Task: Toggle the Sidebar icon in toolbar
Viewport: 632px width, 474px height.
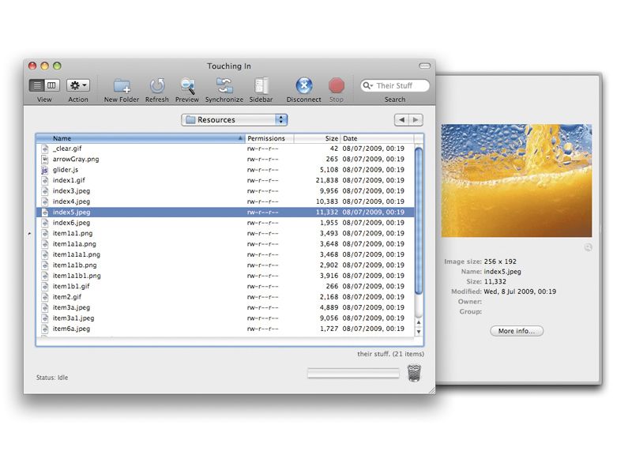Action: point(261,86)
